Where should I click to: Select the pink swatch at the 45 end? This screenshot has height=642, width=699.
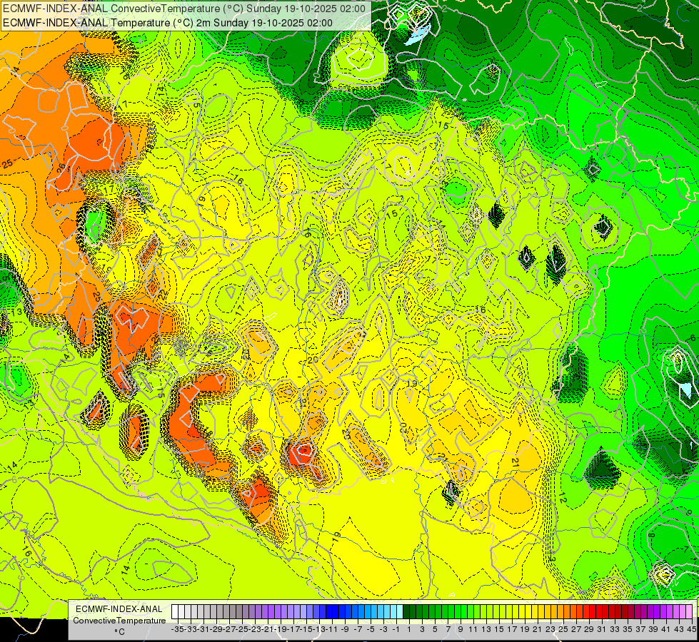[689, 612]
